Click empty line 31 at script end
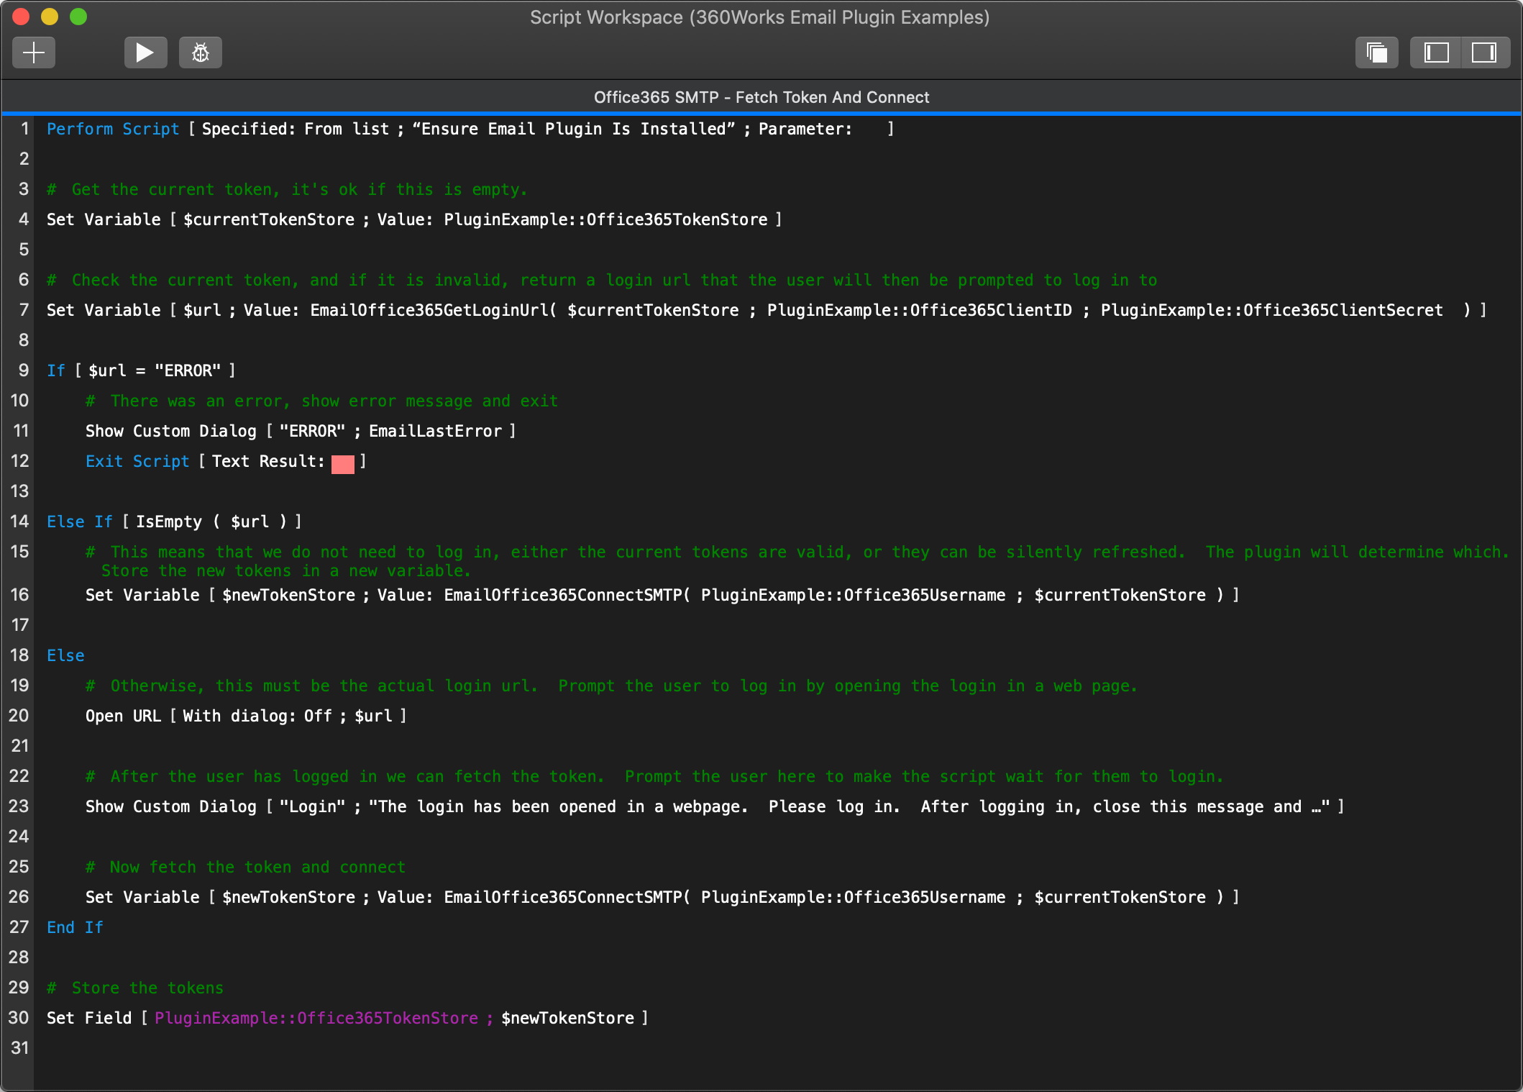The image size is (1523, 1092). (x=777, y=1048)
